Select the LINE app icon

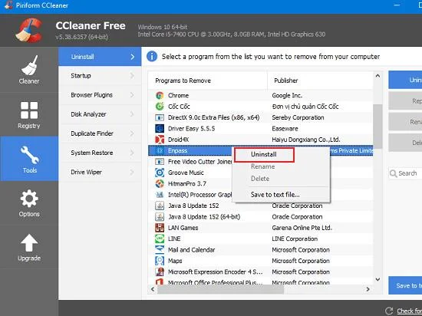coord(160,239)
